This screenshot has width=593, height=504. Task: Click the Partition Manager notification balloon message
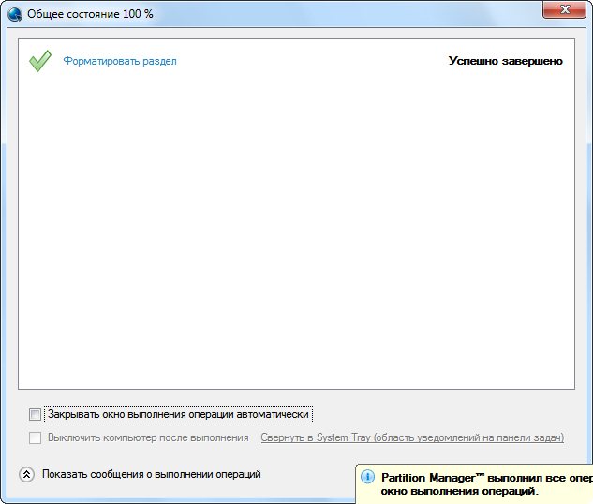click(x=487, y=484)
